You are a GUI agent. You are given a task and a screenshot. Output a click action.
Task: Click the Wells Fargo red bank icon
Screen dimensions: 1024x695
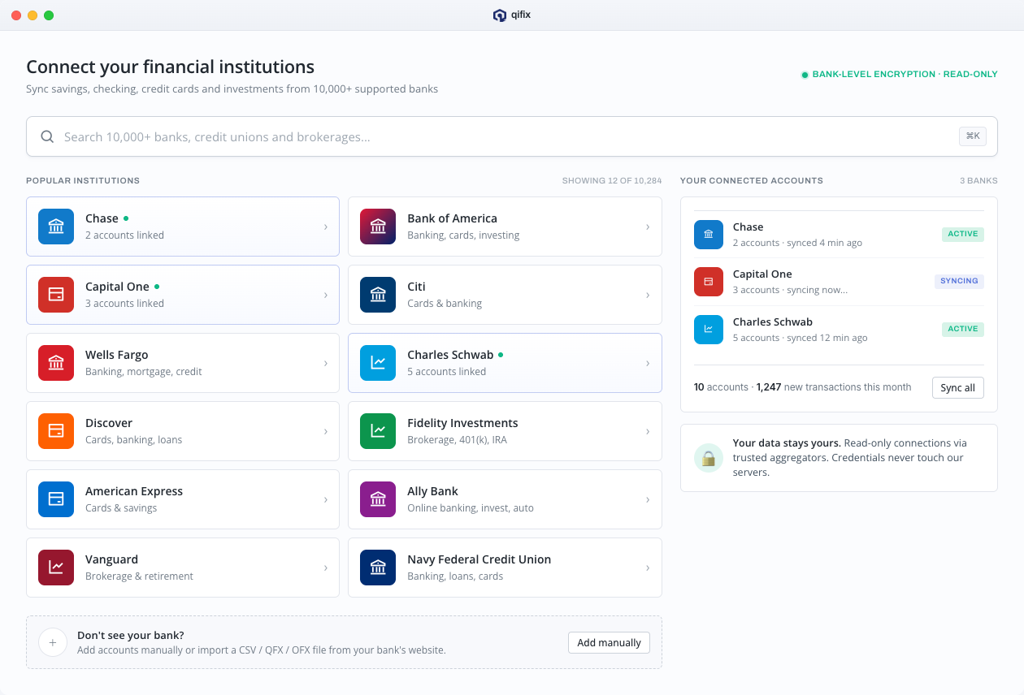[56, 363]
